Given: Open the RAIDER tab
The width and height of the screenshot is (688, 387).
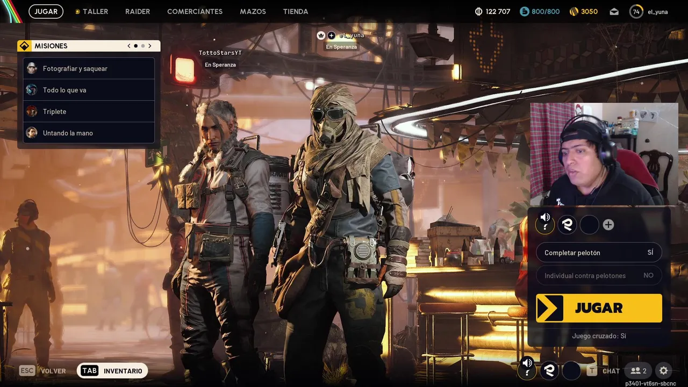Looking at the screenshot, I should (138, 11).
